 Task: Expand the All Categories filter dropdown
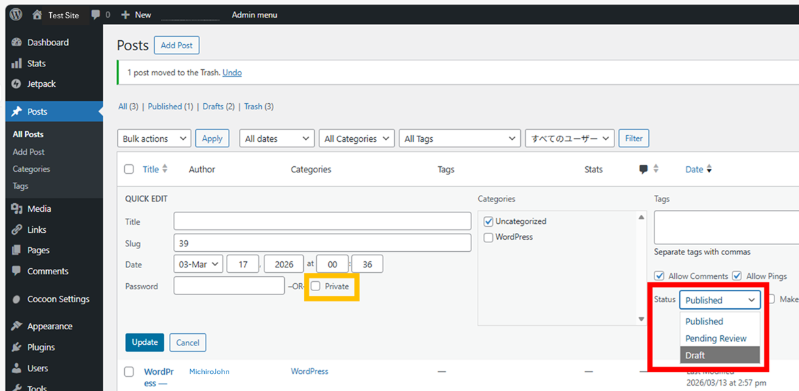click(356, 138)
